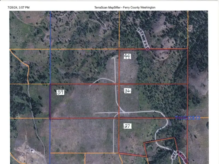
Task: Select parcel label 27
Action: tap(128, 126)
